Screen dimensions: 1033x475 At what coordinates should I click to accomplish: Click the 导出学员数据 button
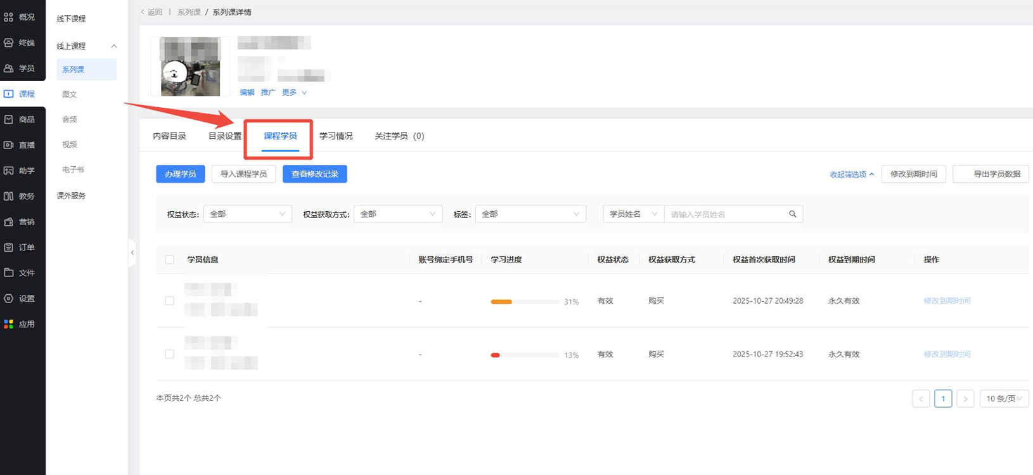(991, 174)
